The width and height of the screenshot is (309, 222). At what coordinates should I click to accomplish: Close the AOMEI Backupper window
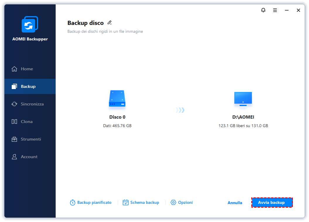298,10
